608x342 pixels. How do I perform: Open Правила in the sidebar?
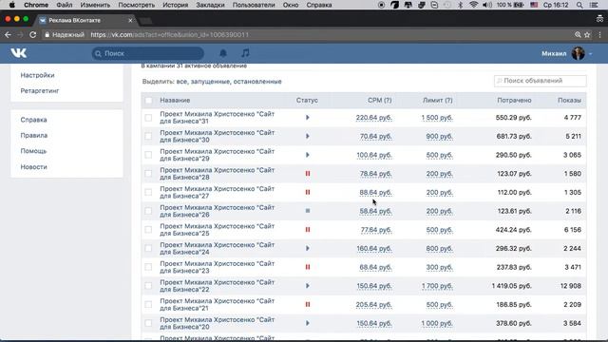[34, 135]
